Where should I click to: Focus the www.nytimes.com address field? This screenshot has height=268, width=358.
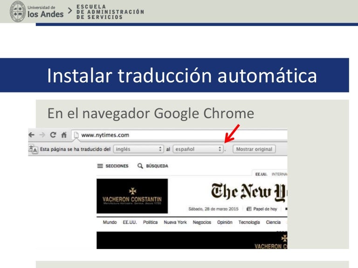[179, 135]
